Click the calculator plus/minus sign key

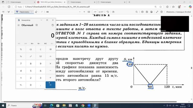[21, 85]
